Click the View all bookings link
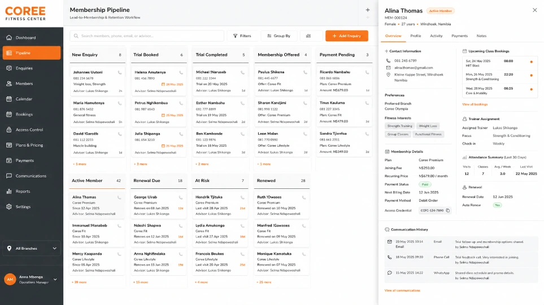 tap(475, 104)
